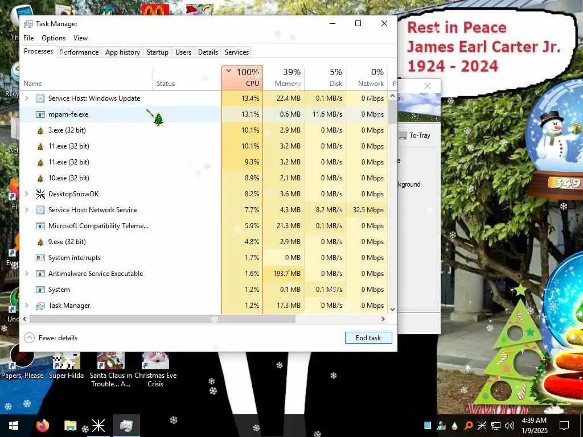Open the Options menu
Image resolution: width=583 pixels, height=437 pixels.
54,38
